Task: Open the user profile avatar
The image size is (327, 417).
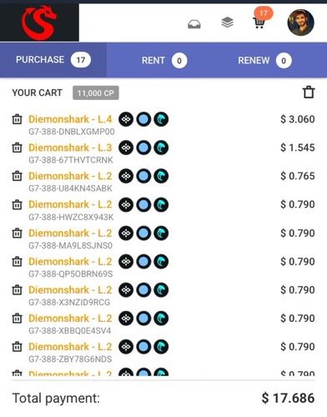Action: tap(300, 23)
